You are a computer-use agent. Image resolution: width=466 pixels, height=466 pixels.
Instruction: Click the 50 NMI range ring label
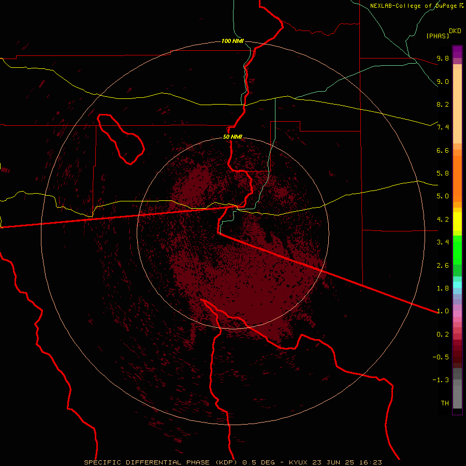[x=232, y=137]
